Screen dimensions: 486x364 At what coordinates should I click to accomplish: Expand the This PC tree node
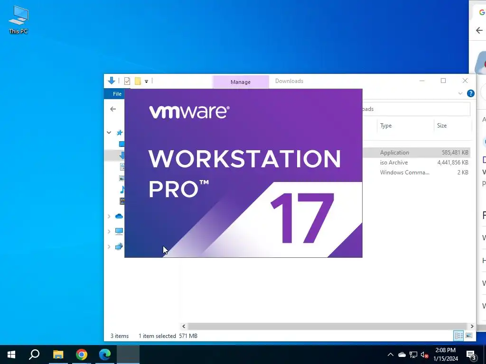pos(109,231)
